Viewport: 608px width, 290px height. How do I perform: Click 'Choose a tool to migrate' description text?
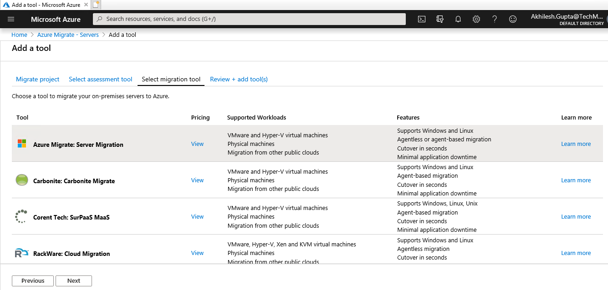(x=91, y=96)
